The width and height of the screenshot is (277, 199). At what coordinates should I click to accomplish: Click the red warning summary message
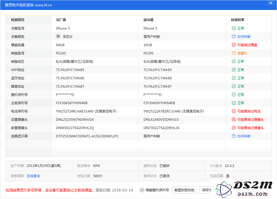click(50, 190)
